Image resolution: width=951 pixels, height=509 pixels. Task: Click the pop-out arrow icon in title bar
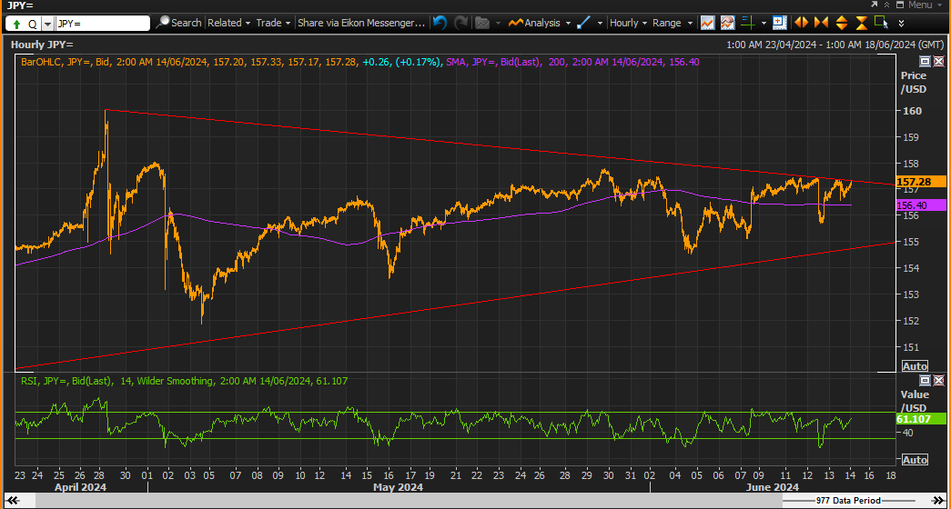click(874, 5)
